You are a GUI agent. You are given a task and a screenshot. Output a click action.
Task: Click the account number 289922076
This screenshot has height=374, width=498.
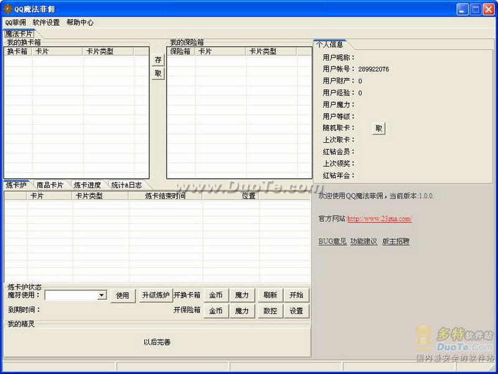(374, 69)
